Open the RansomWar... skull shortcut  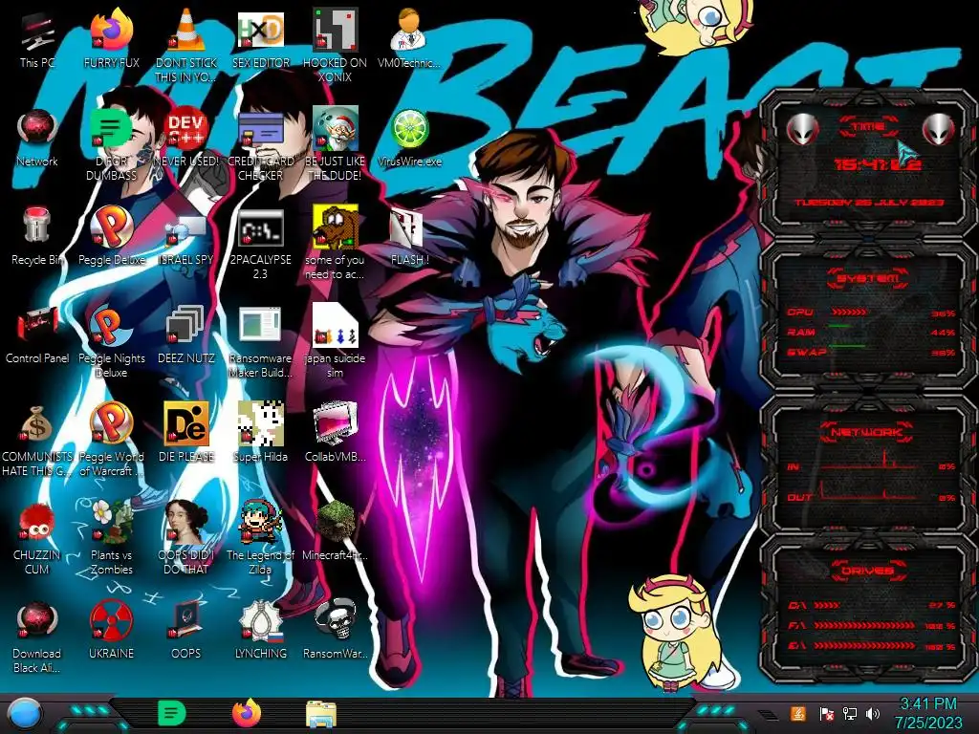[x=336, y=631]
